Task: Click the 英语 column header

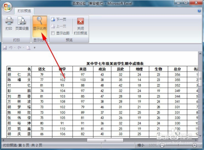Action: (x=83, y=69)
